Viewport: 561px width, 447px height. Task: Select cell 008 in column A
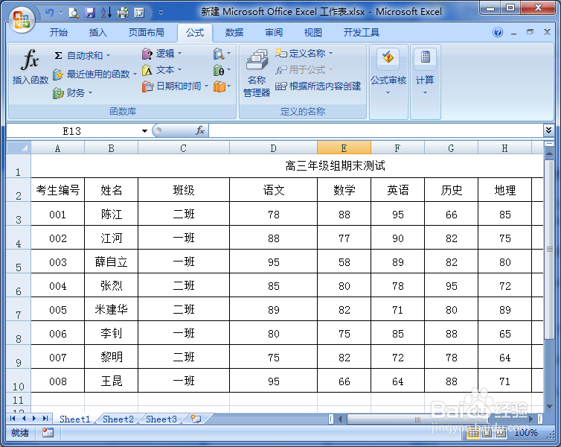(57, 381)
